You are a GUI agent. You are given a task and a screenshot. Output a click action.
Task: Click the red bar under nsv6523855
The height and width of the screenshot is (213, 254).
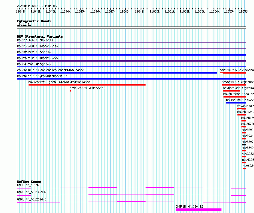tap(235, 97)
